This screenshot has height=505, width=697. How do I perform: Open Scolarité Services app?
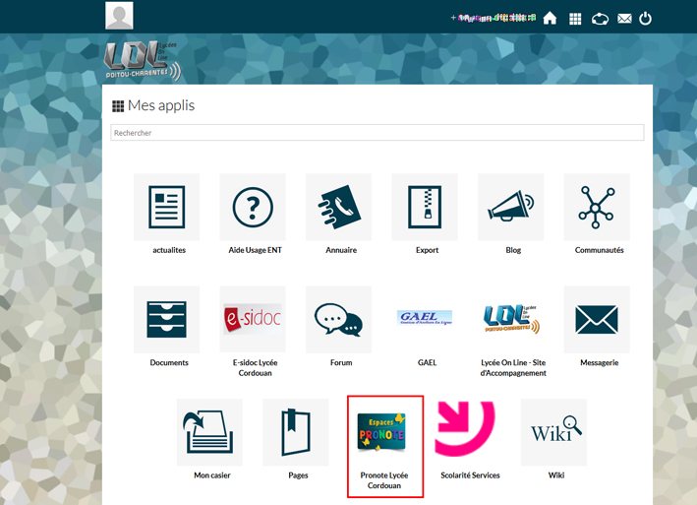click(468, 432)
